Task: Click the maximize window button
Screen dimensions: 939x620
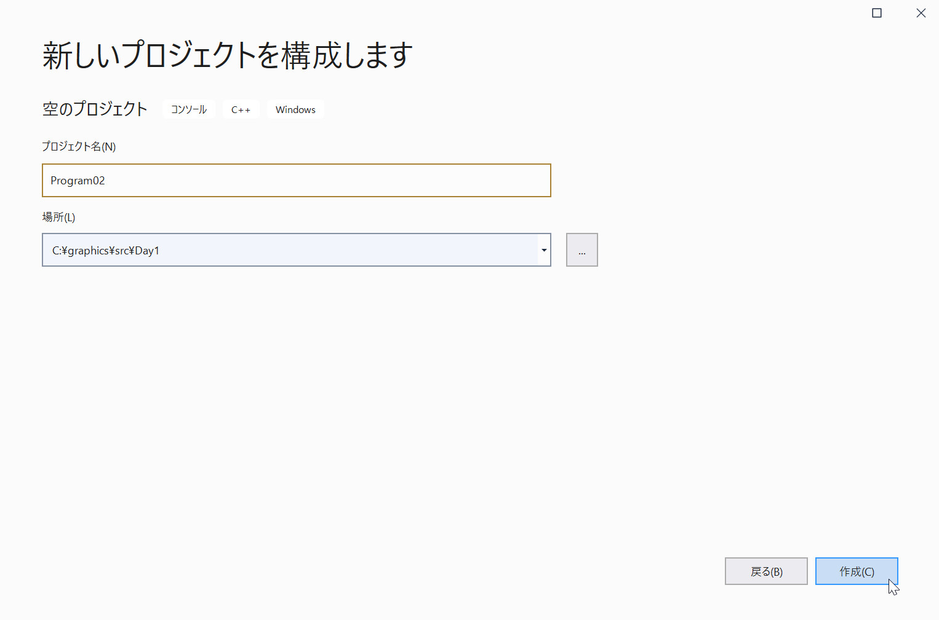Action: click(877, 13)
